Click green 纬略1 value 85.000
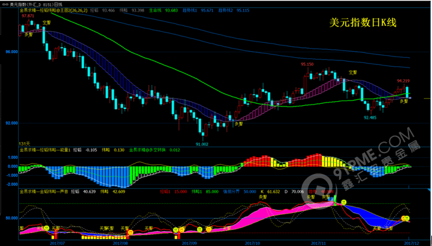 pyautogui.click(x=212, y=191)
